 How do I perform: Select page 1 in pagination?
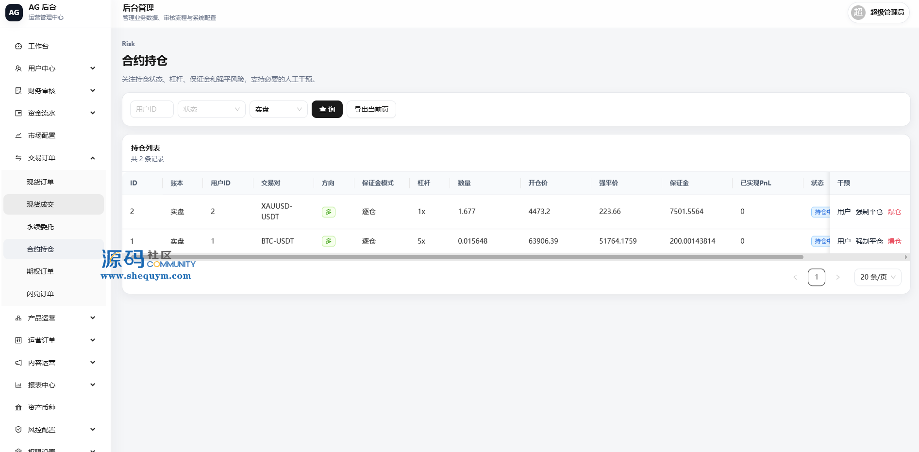coord(817,277)
